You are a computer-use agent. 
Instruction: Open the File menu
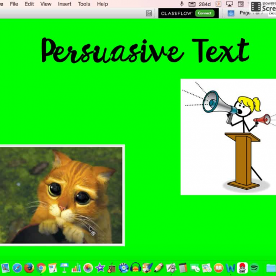point(14,4)
